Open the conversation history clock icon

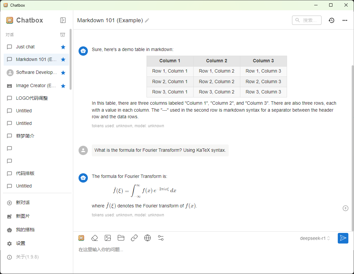331,20
